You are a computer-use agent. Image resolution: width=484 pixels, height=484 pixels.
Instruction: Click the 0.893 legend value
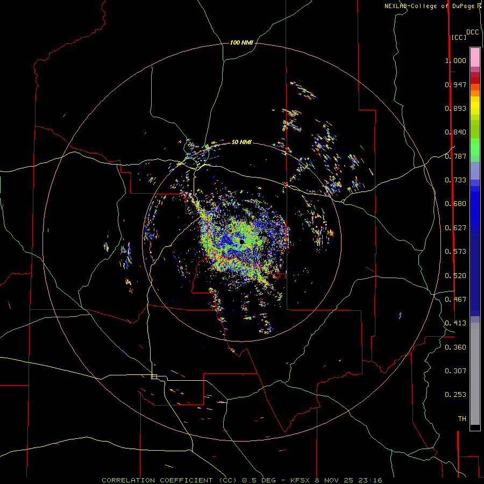pyautogui.click(x=455, y=108)
